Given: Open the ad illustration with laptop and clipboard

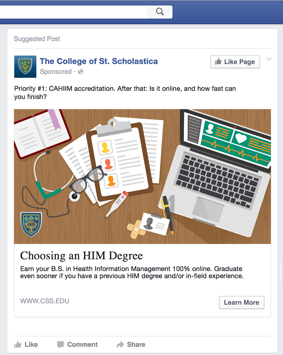Looking at the screenshot, I should [142, 176].
